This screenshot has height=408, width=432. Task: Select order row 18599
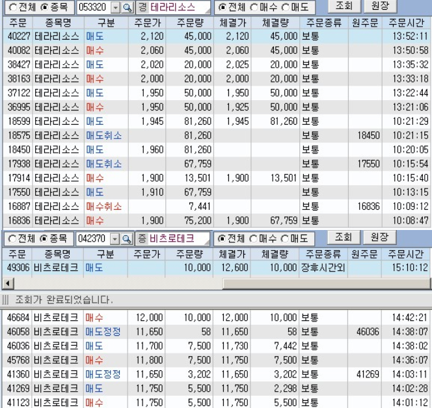(x=217, y=121)
